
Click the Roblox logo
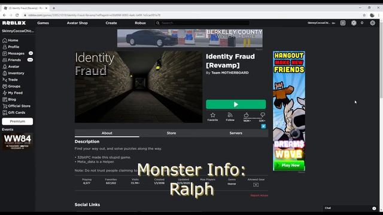pos(14,23)
